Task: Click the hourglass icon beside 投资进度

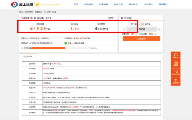Action: coord(22,48)
